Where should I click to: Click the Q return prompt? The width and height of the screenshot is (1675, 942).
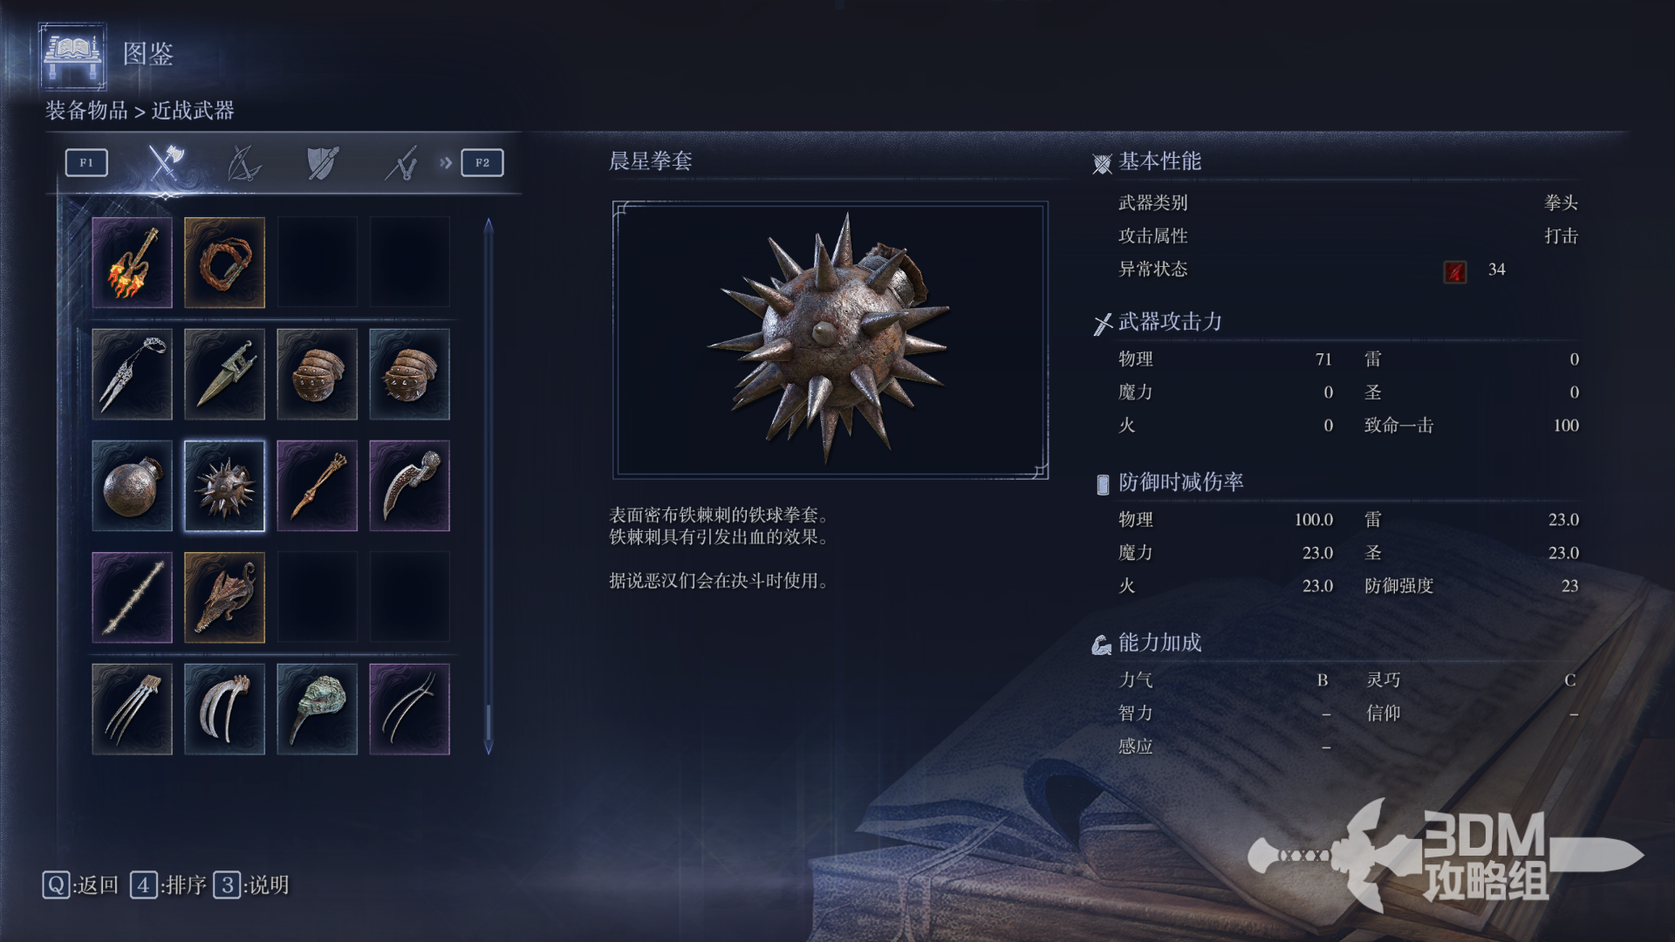[x=80, y=885]
